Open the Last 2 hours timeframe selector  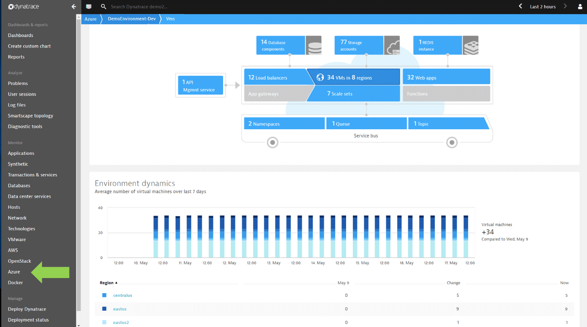point(543,6)
